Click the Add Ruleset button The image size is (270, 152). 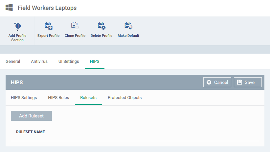point(31,116)
